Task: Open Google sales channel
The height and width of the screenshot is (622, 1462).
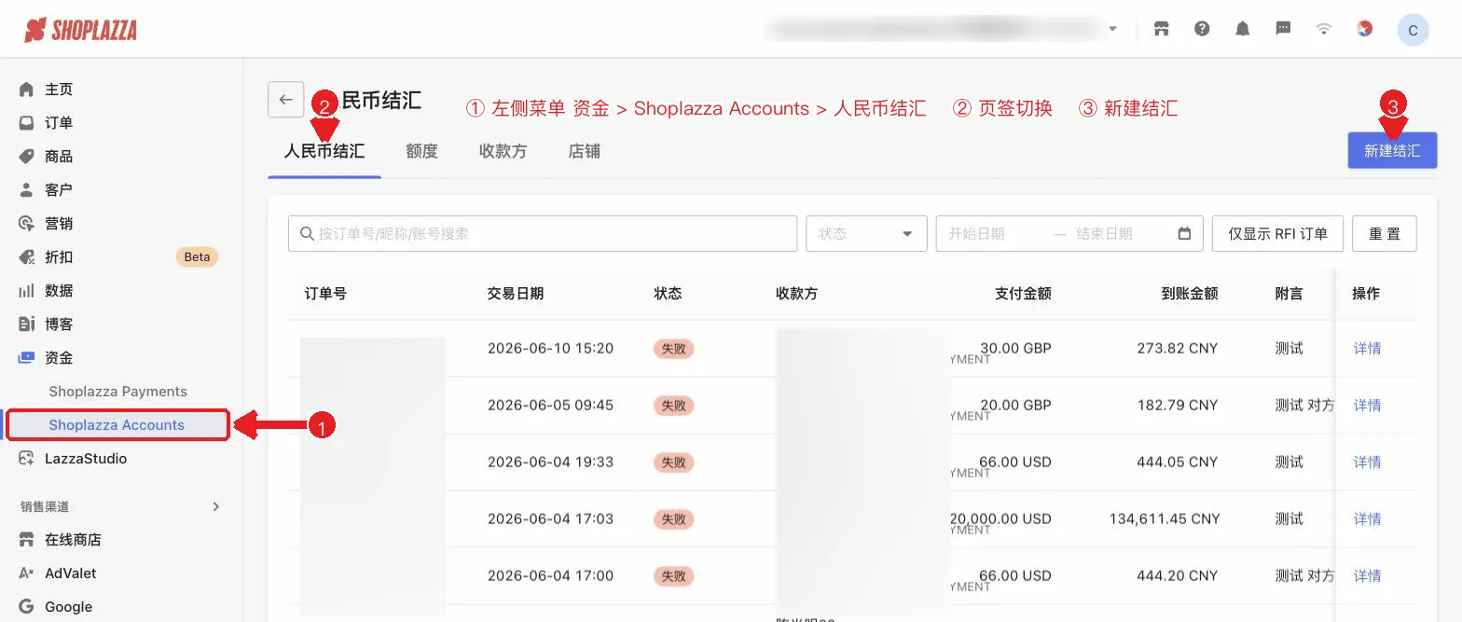Action: point(69,607)
